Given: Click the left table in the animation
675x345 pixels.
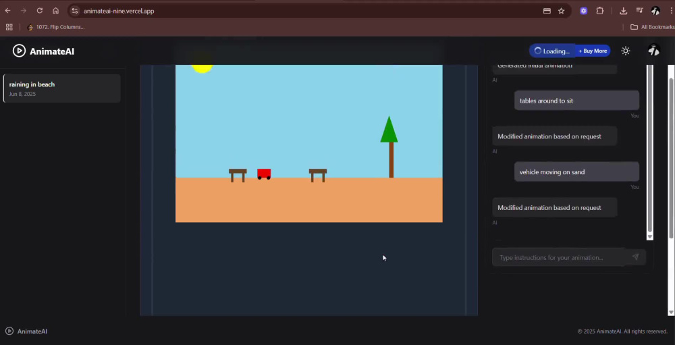Looking at the screenshot, I should point(238,176).
